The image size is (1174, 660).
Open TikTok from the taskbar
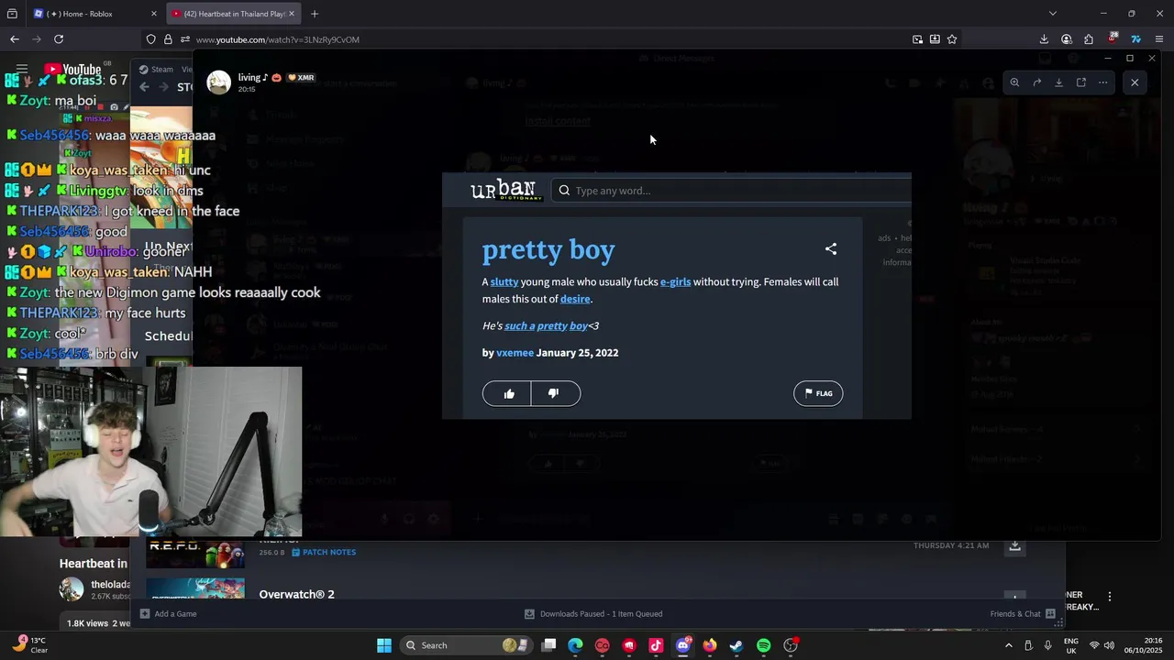tap(656, 645)
